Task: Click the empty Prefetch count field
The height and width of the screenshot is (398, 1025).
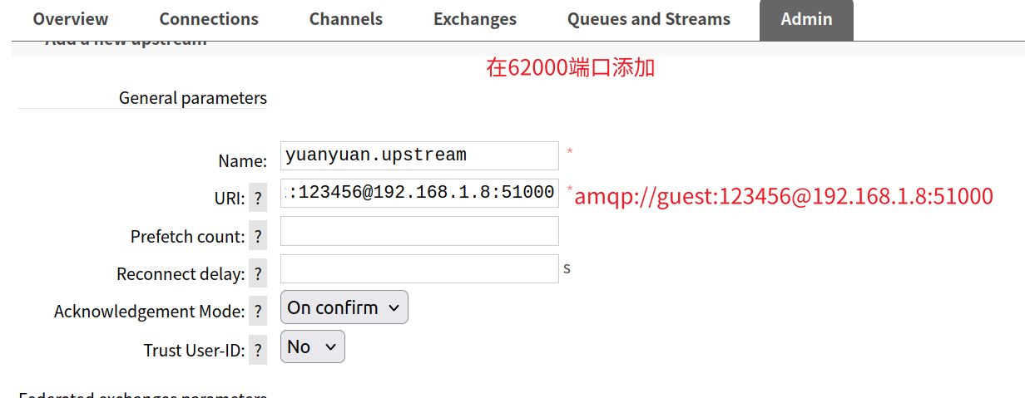Action: (419, 231)
